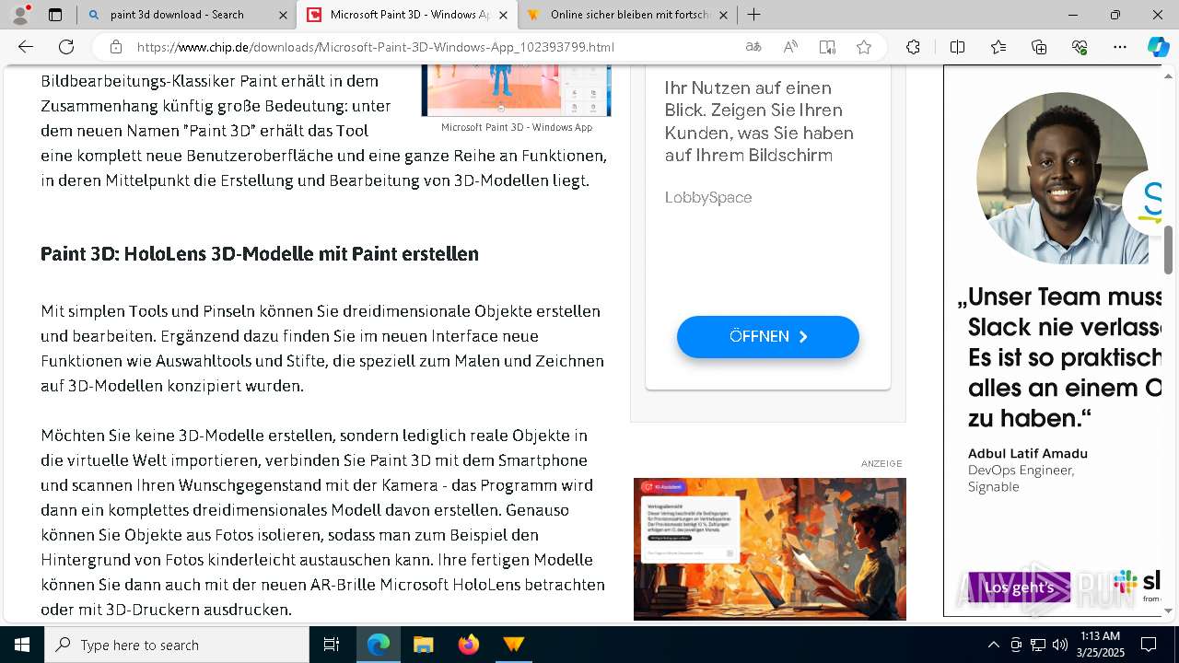Show hidden system tray icons
Viewport: 1179px width, 663px height.
click(993, 645)
